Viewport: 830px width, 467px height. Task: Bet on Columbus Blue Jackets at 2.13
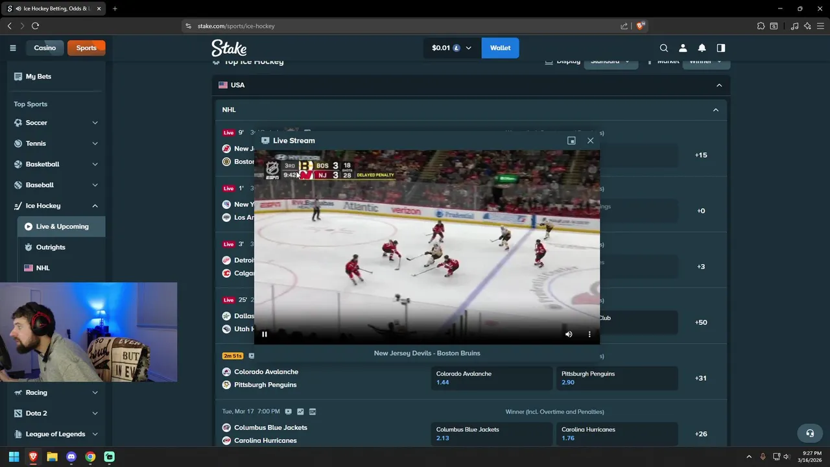point(492,434)
